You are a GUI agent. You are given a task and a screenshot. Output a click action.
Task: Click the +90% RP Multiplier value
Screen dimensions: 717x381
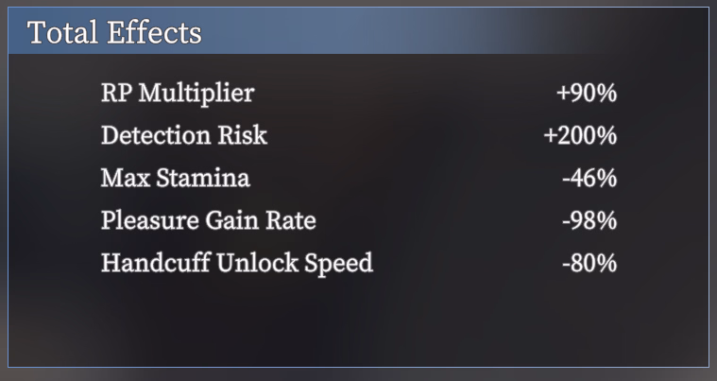click(587, 93)
